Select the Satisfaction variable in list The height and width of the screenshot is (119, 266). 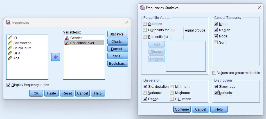click(22, 43)
